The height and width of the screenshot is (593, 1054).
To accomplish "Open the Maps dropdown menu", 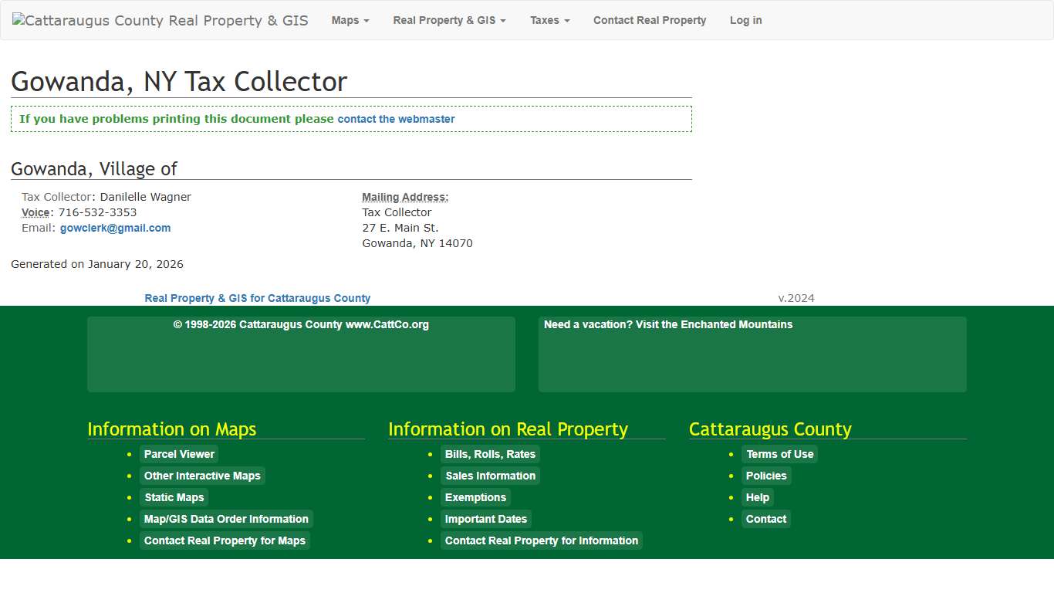I will click(x=350, y=20).
